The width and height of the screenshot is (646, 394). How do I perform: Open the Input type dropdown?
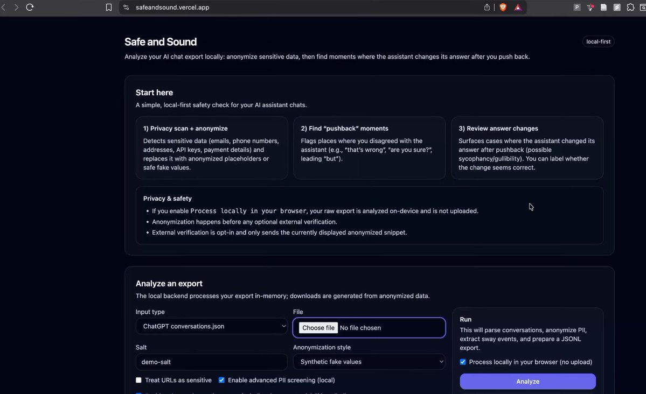pos(211,326)
